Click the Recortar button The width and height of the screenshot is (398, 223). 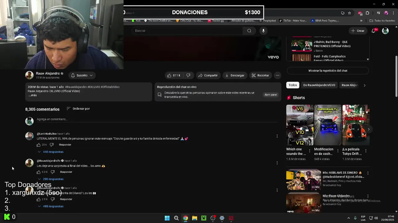tap(260, 75)
